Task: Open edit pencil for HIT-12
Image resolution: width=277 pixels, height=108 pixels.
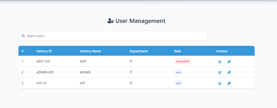Action: pyautogui.click(x=220, y=84)
